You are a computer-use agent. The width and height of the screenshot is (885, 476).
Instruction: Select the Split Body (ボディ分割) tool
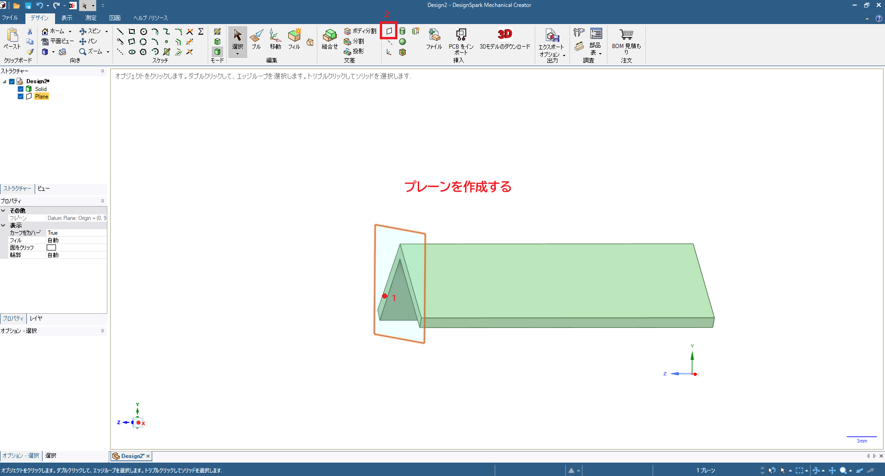tap(360, 31)
